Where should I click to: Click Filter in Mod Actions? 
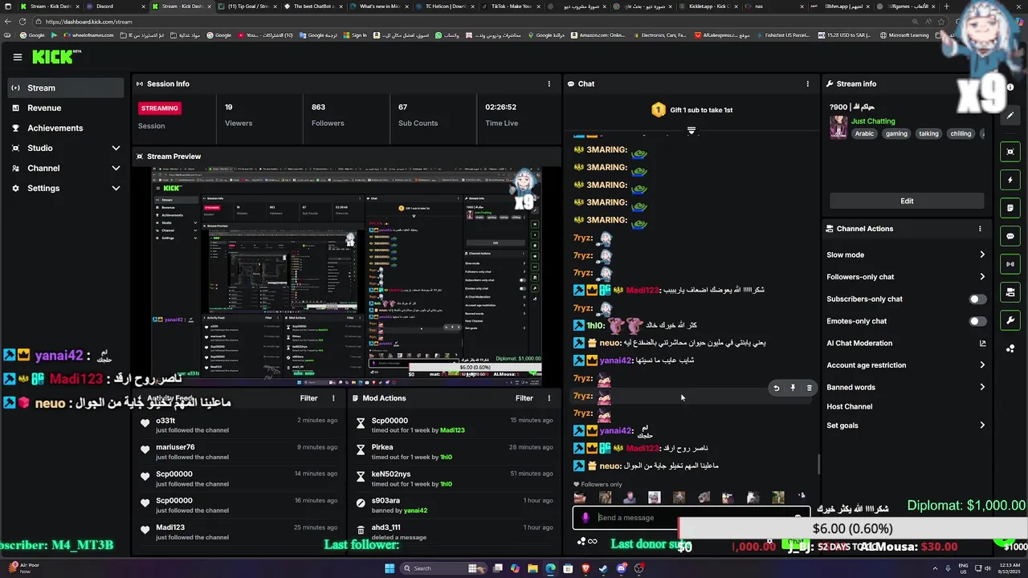pyautogui.click(x=524, y=398)
